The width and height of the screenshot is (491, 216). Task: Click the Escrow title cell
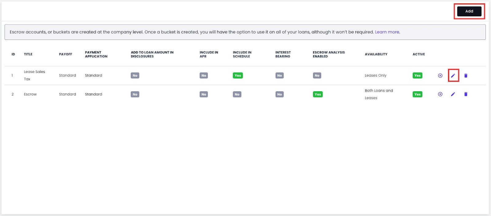(x=30, y=94)
